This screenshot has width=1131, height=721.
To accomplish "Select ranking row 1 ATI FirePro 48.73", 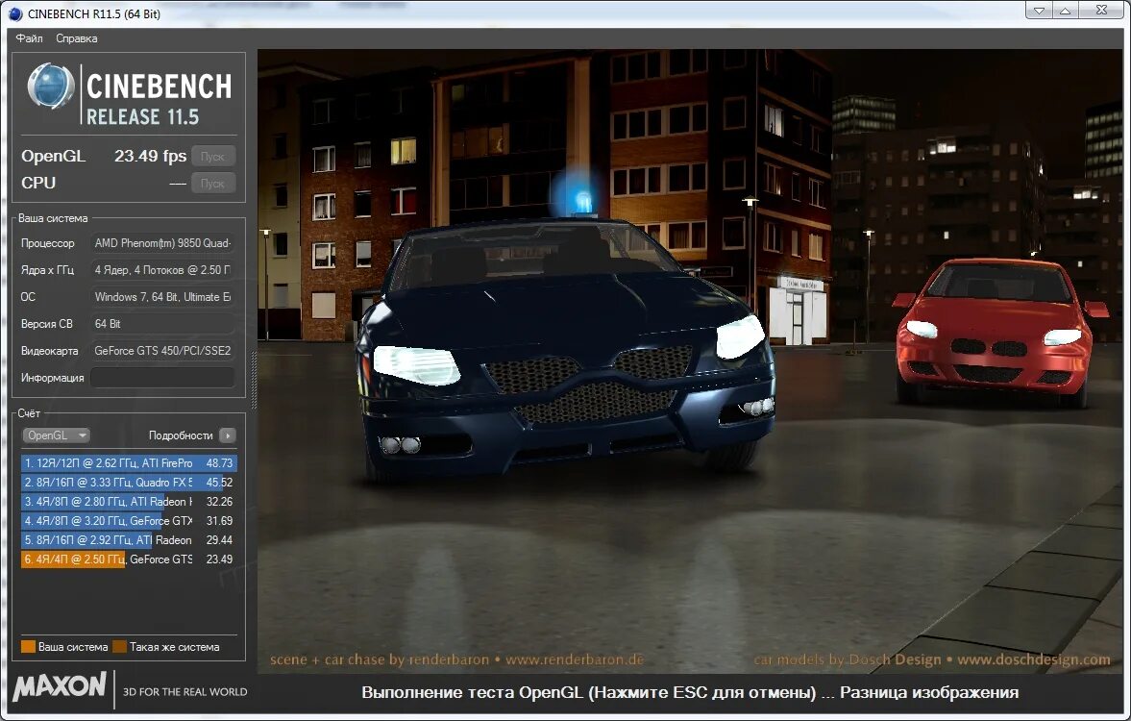I will click(x=129, y=463).
